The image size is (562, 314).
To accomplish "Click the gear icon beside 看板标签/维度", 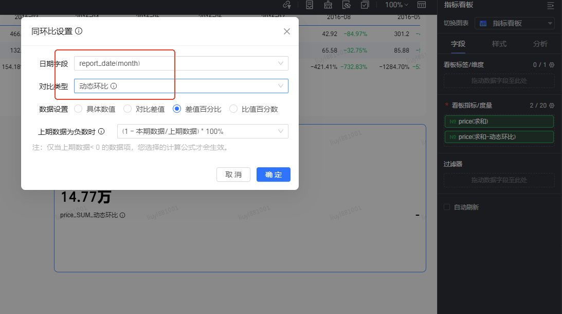I will click(x=552, y=65).
